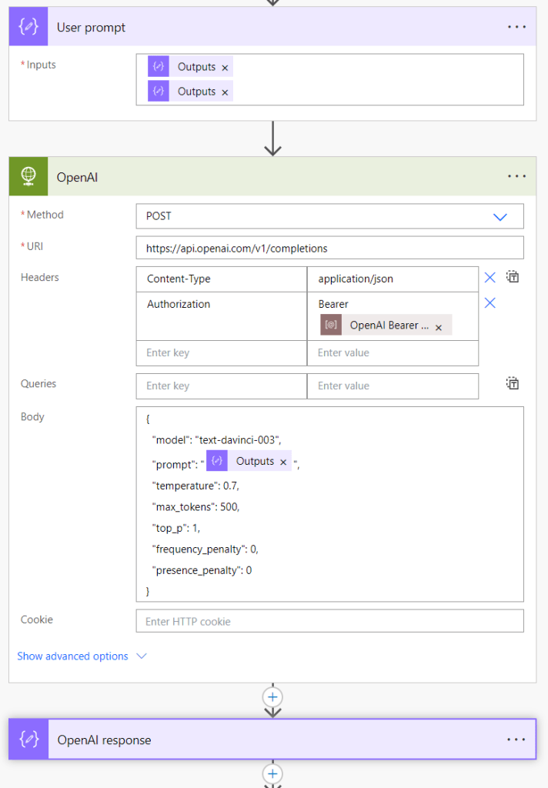Collapse the OpenAI action card header
548x788 pixels.
tap(269, 177)
